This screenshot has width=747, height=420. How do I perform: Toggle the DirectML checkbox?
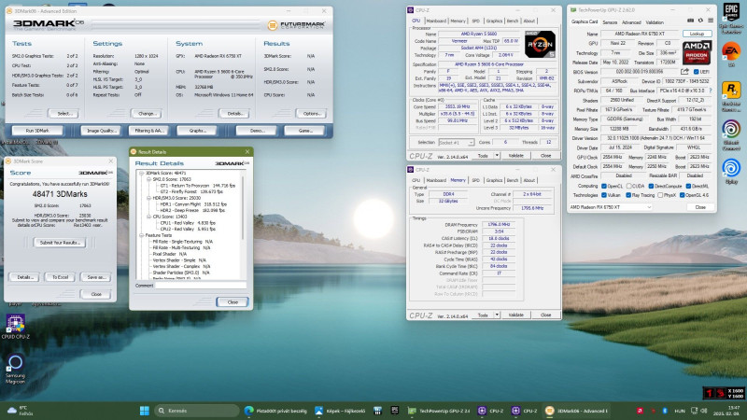click(x=688, y=186)
